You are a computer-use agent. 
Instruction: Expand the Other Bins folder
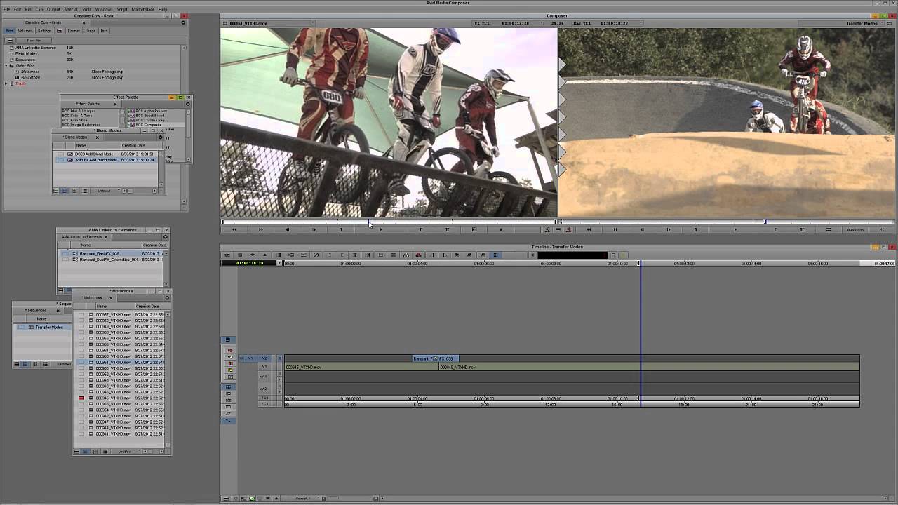(x=6, y=66)
